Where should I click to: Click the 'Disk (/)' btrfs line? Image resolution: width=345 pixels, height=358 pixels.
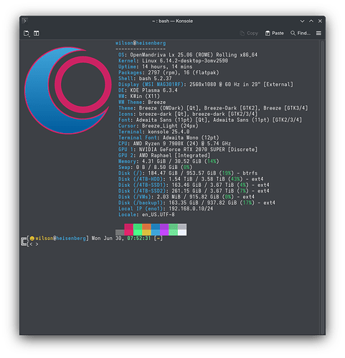point(188,173)
